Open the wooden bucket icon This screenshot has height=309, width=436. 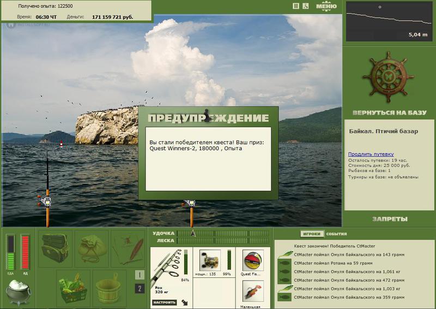click(108, 288)
